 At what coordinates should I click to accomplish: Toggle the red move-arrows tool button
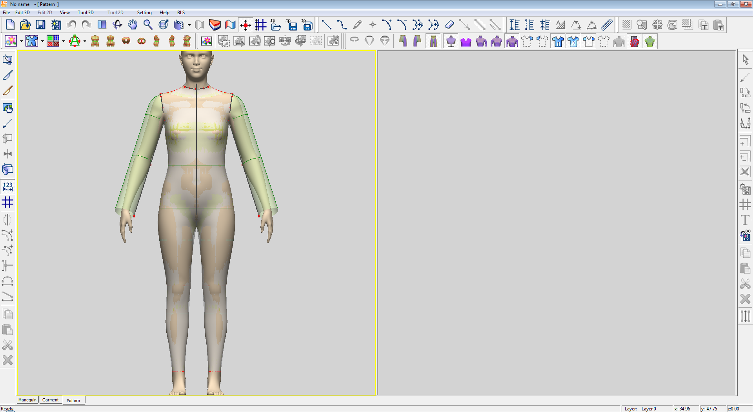246,25
